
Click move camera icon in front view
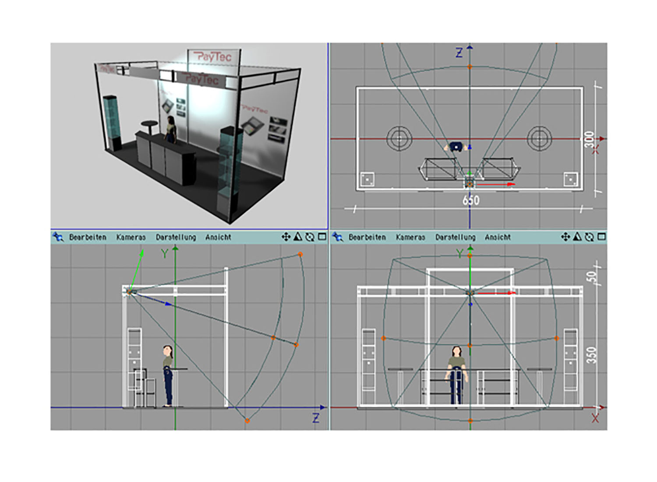pos(565,237)
